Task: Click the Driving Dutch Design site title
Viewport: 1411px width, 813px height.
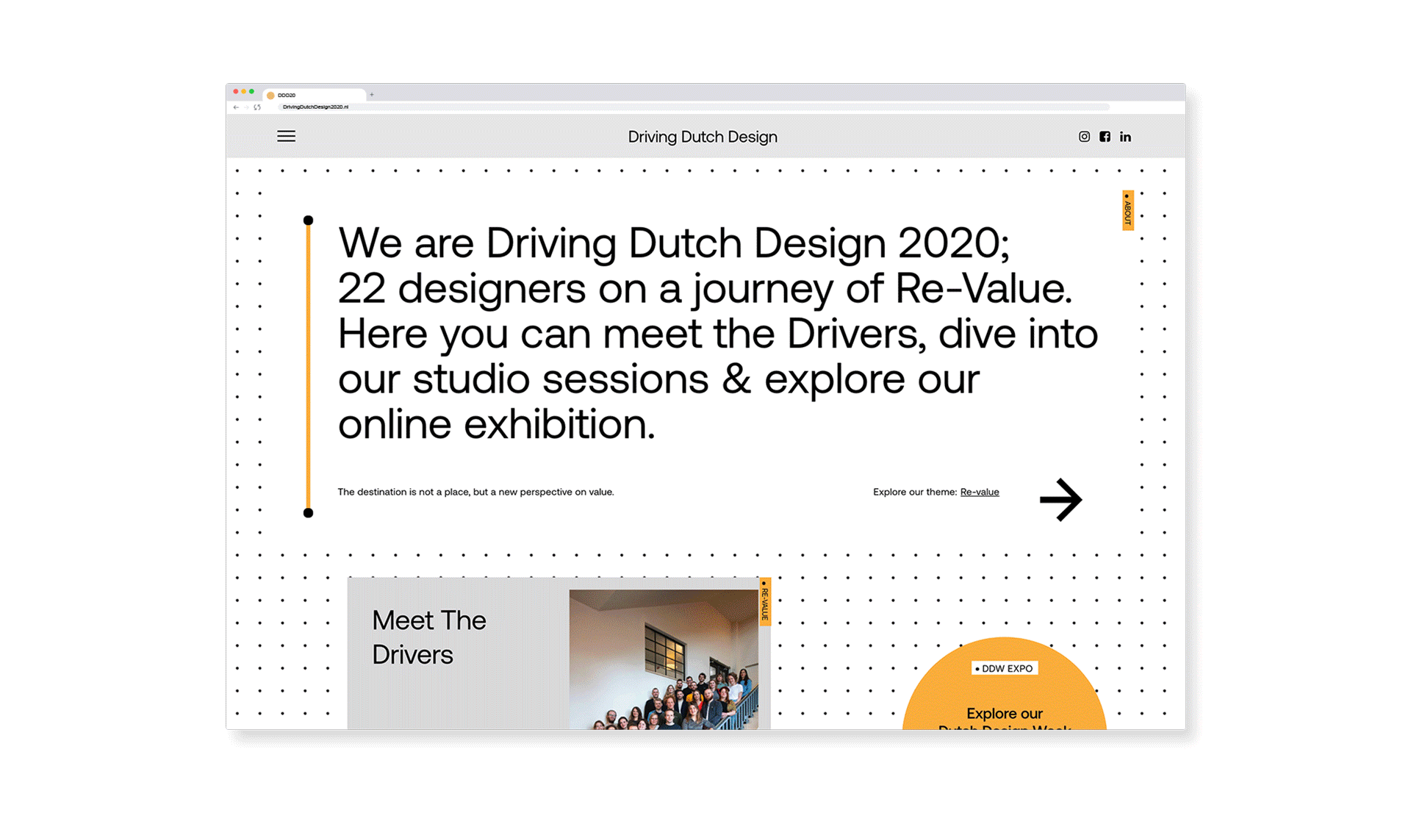Action: [x=702, y=137]
